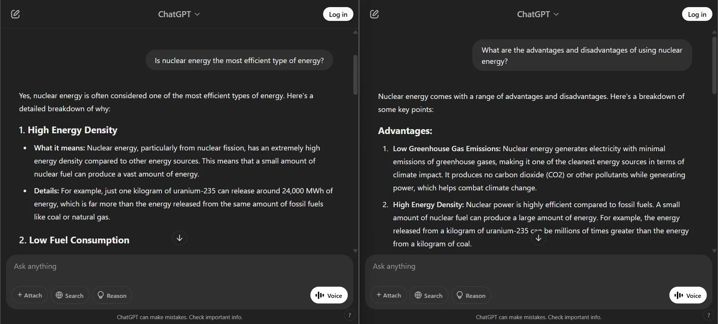
Task: Click the new chat compose icon on left pane
Action: coord(15,14)
